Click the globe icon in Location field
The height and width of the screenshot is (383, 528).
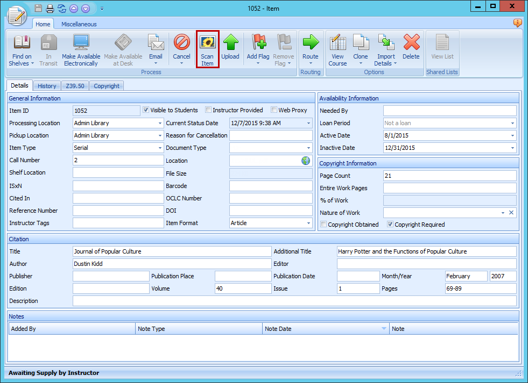click(x=306, y=161)
